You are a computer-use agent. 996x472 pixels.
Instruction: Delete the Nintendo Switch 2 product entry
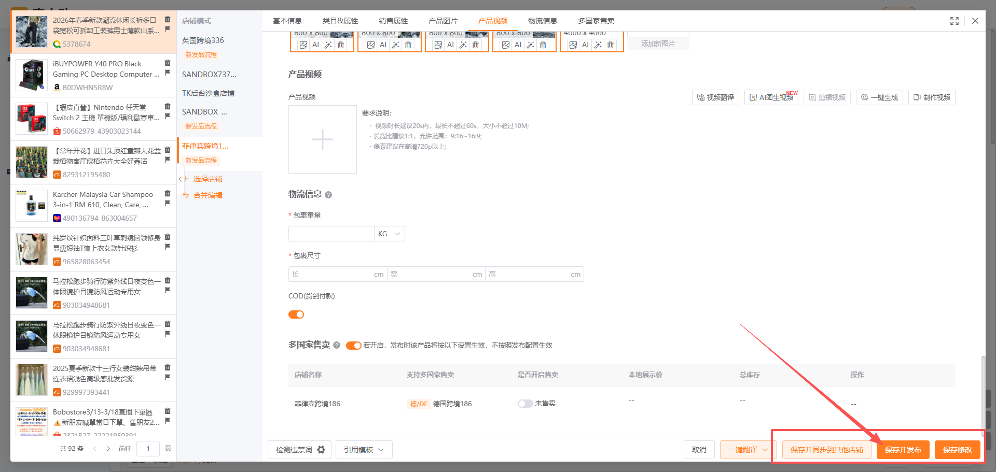pyautogui.click(x=168, y=106)
